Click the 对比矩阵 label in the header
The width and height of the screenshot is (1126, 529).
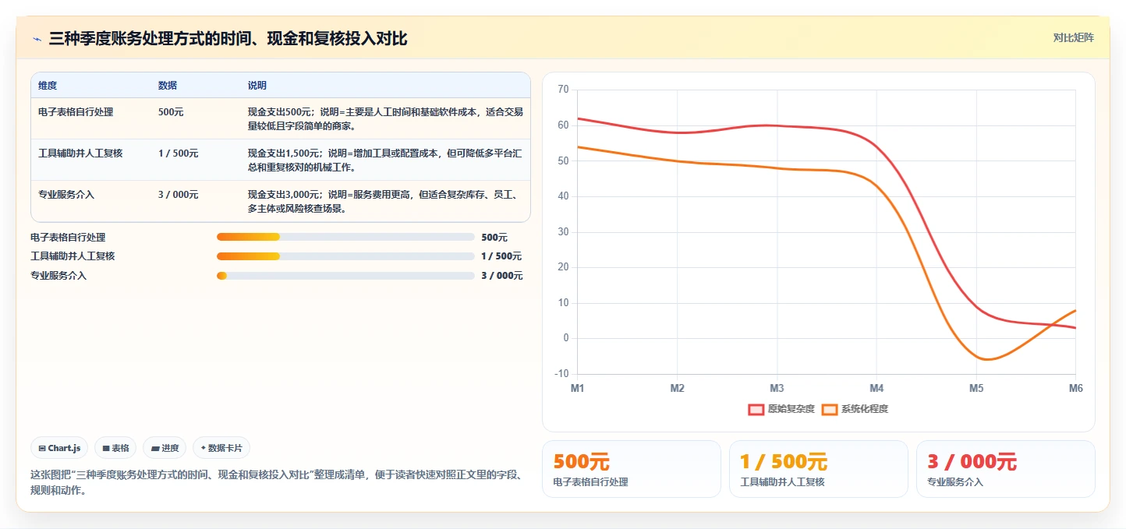pyautogui.click(x=1073, y=37)
